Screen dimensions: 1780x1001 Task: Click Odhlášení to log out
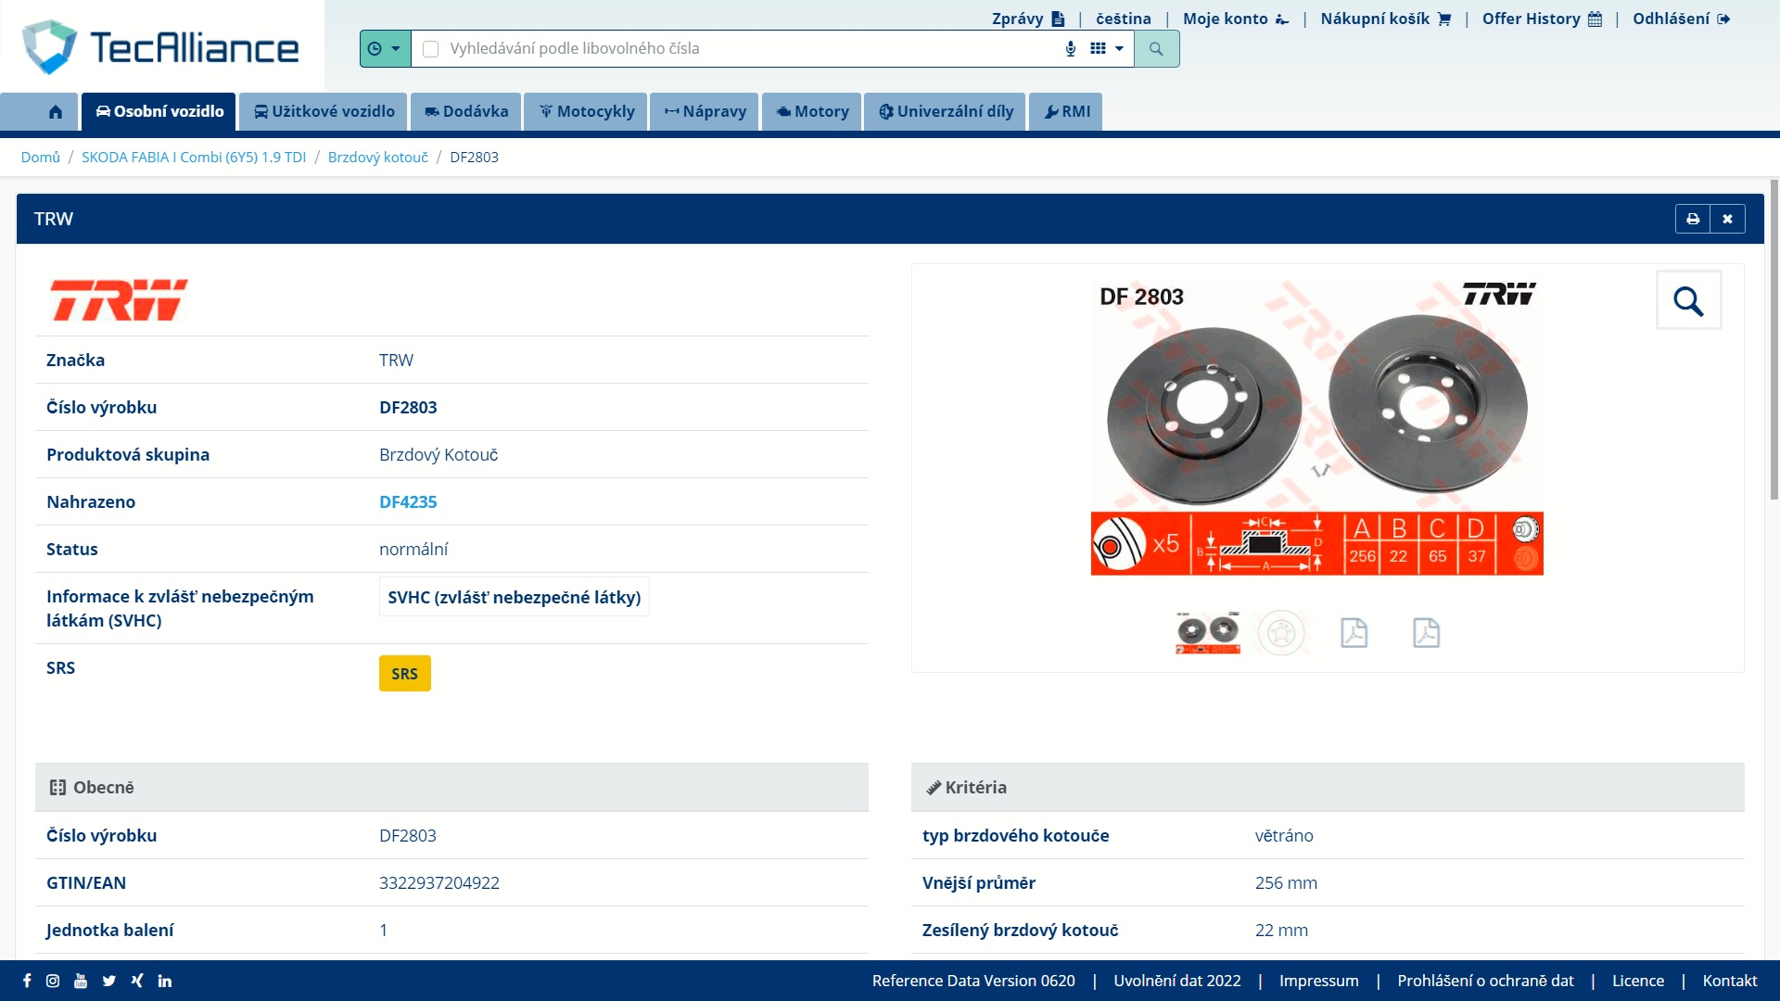1681,19
